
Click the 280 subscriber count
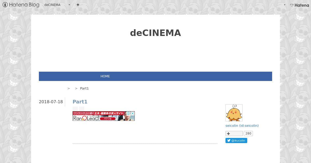coord(248,134)
